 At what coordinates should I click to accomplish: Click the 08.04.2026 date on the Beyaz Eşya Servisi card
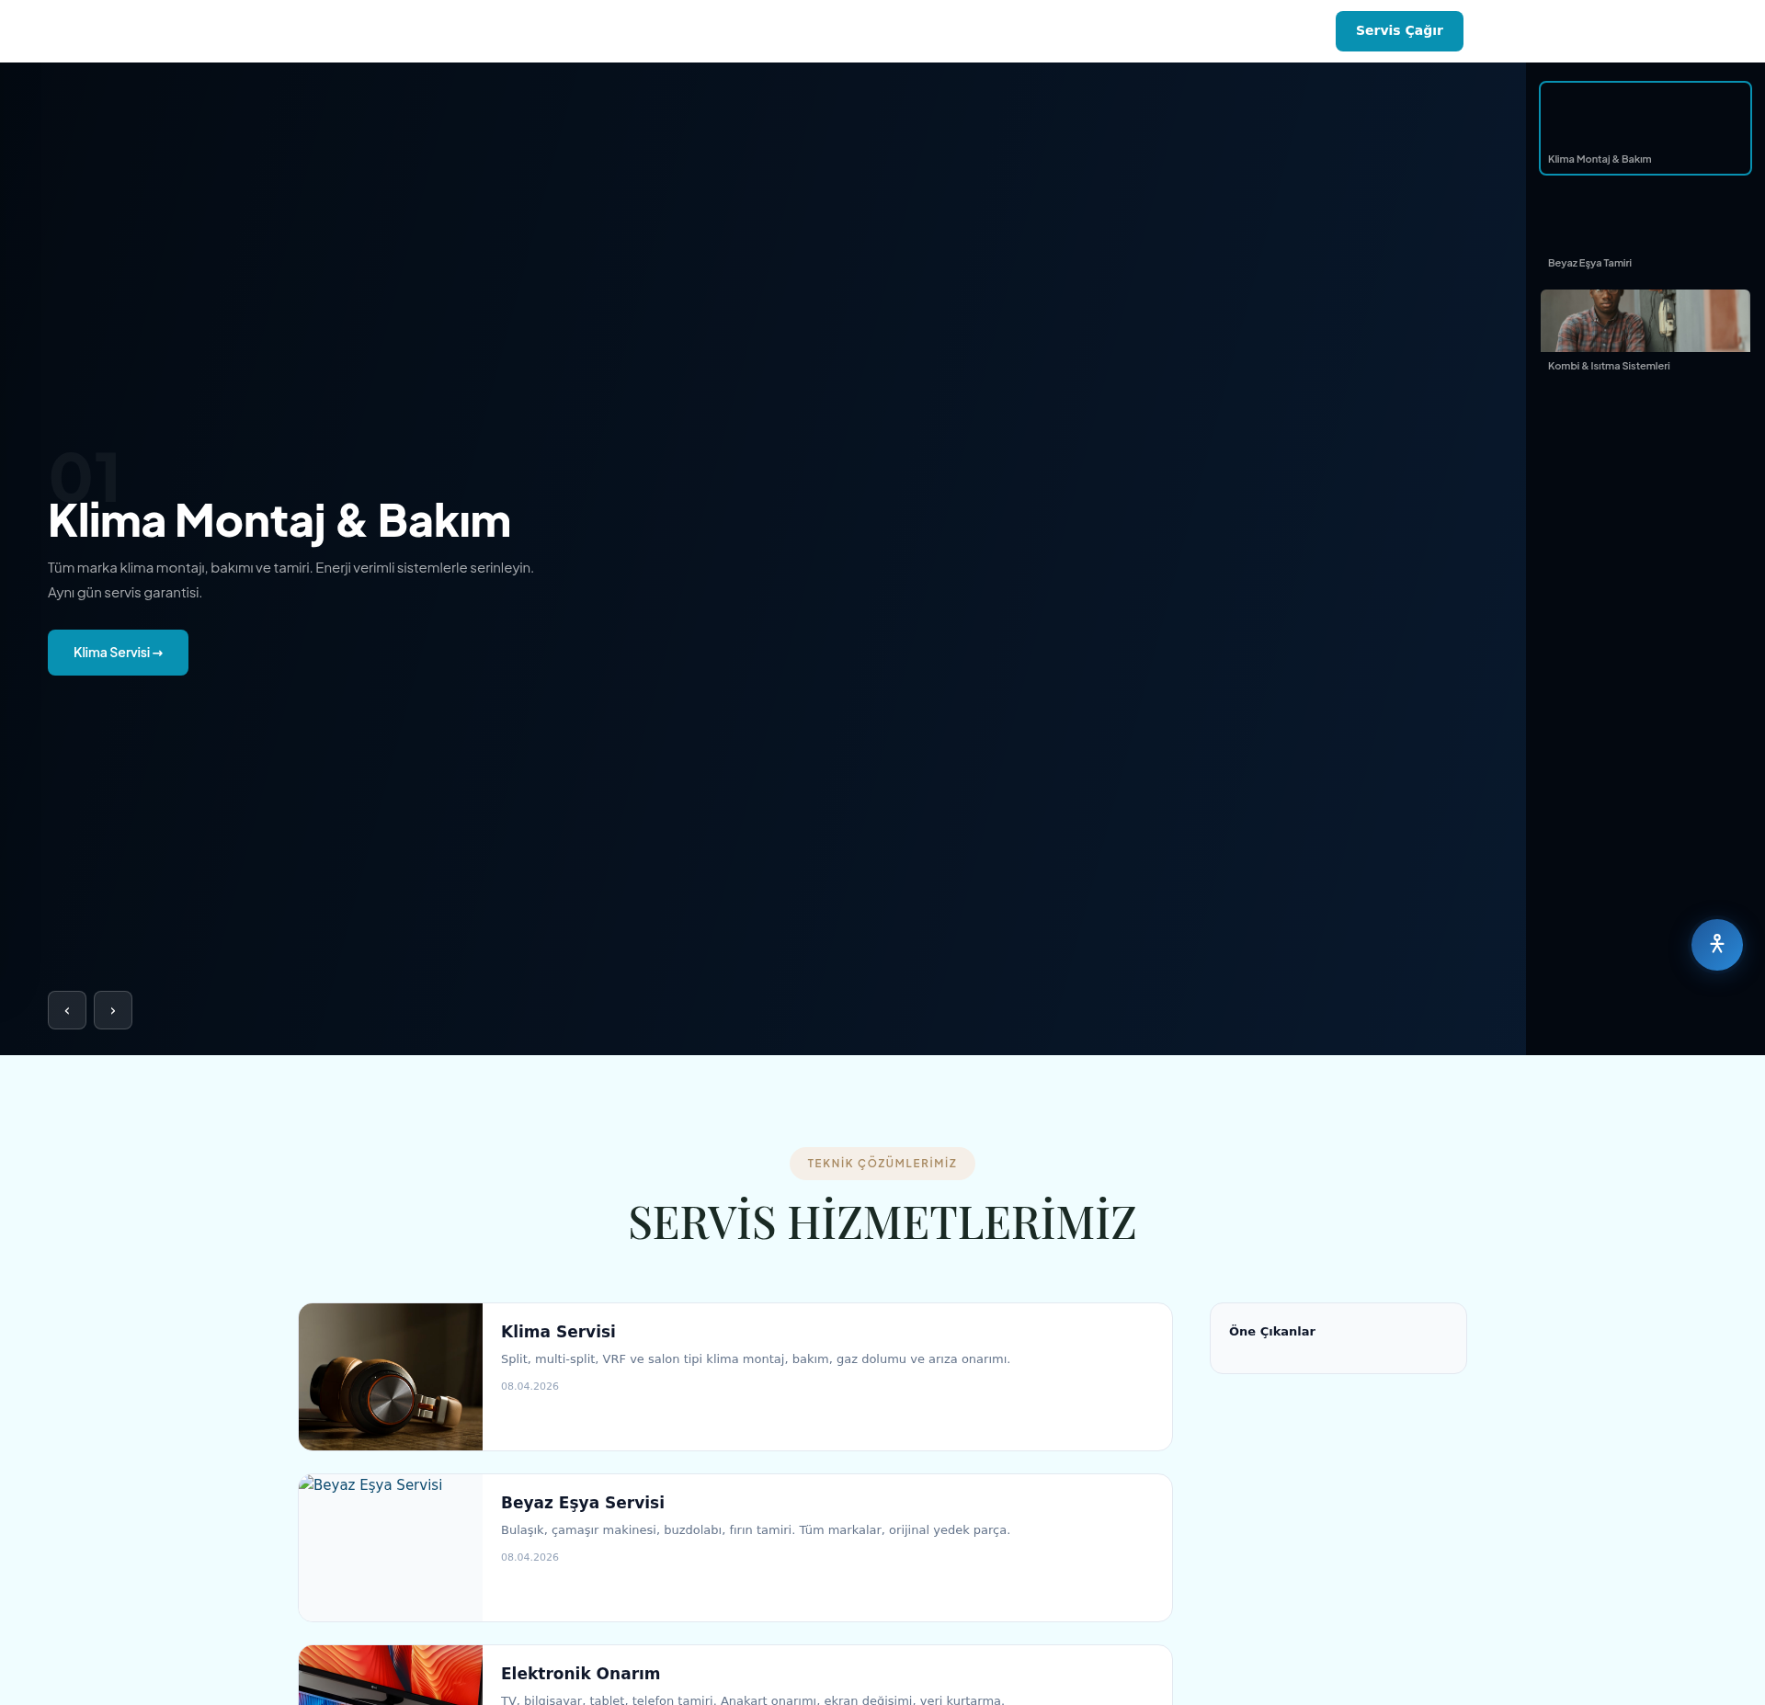click(529, 1557)
